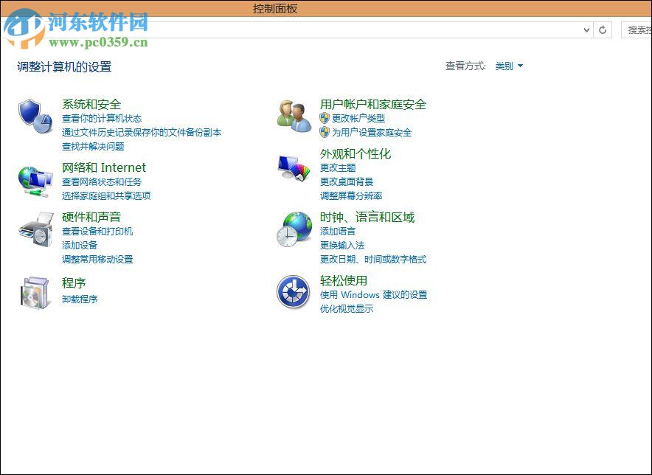Open the 查看方式 类别 dropdown
Screen dimensions: 652x475
[x=509, y=66]
